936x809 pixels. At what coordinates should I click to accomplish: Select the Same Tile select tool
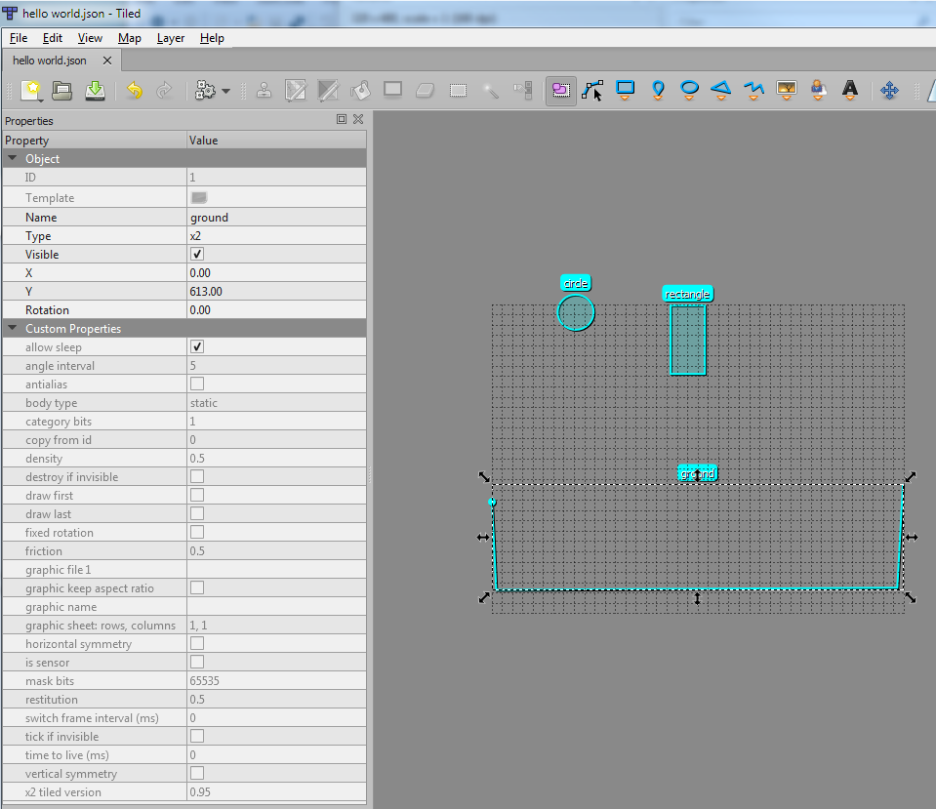tap(523, 91)
